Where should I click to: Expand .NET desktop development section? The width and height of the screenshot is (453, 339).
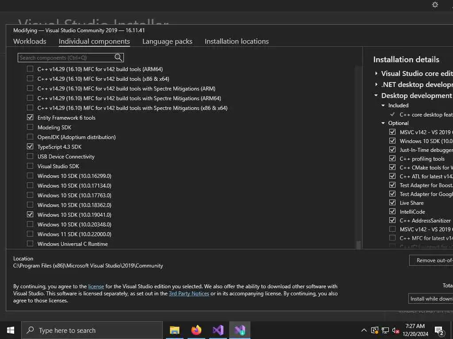(376, 84)
